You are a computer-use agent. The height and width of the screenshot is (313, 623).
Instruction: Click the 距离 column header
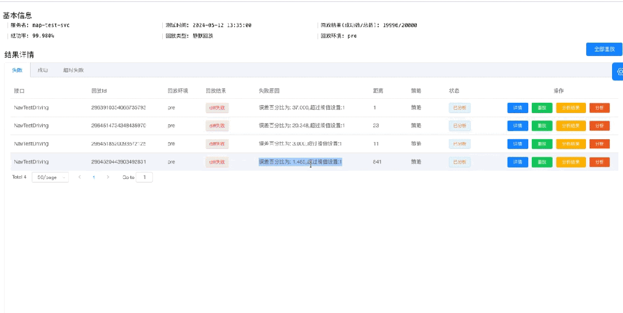378,91
